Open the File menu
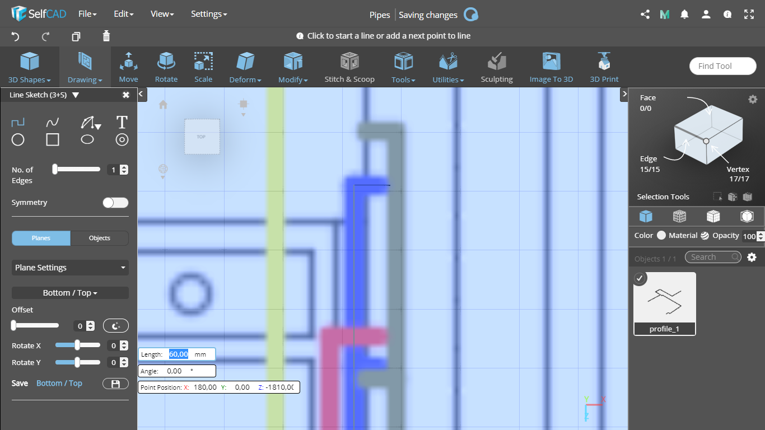Image resolution: width=765 pixels, height=430 pixels. (x=87, y=15)
